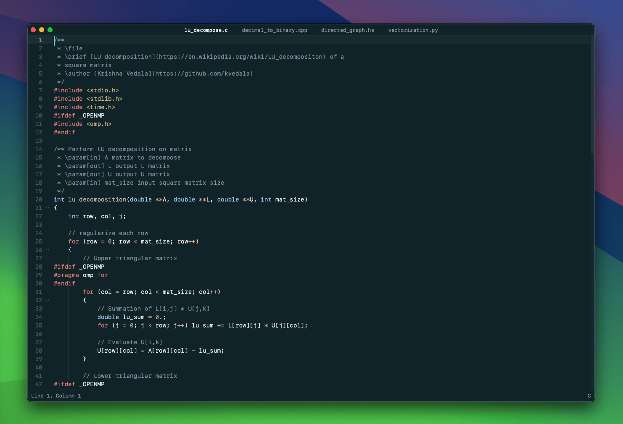Collapse the function body fold at line 21
623x424 pixels.
(47, 207)
